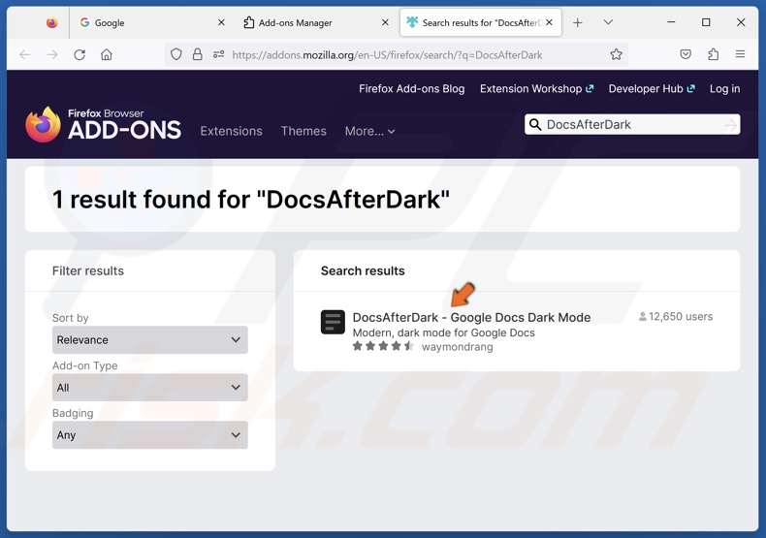Image resolution: width=766 pixels, height=538 pixels.
Task: Minimize the Firefox window
Action: pyautogui.click(x=671, y=22)
